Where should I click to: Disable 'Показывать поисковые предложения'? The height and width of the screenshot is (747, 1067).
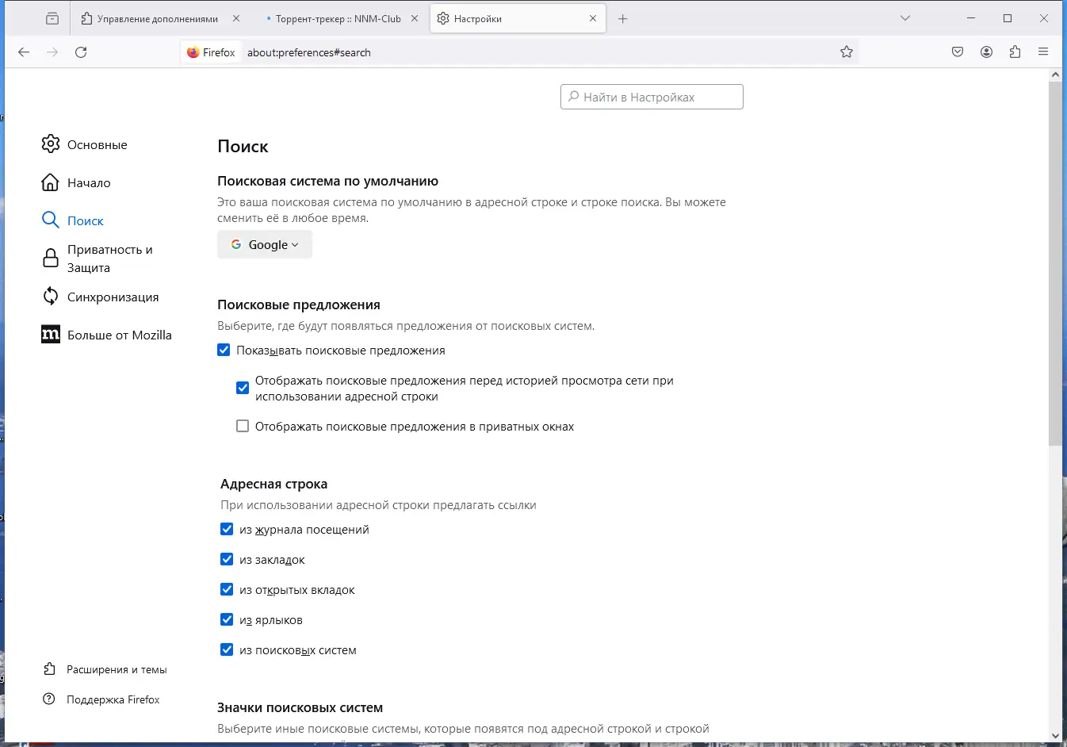point(224,349)
